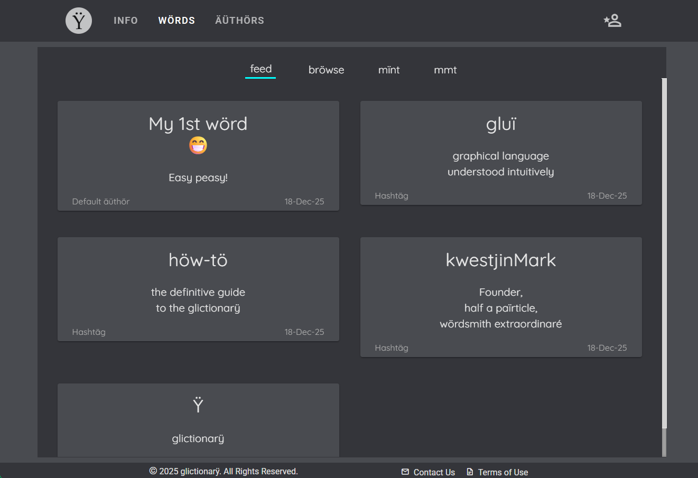
Task: Navigate to the INFO menu item
Action: [126, 20]
